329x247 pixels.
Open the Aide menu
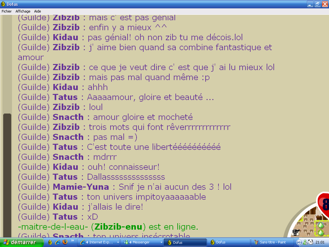point(38,11)
